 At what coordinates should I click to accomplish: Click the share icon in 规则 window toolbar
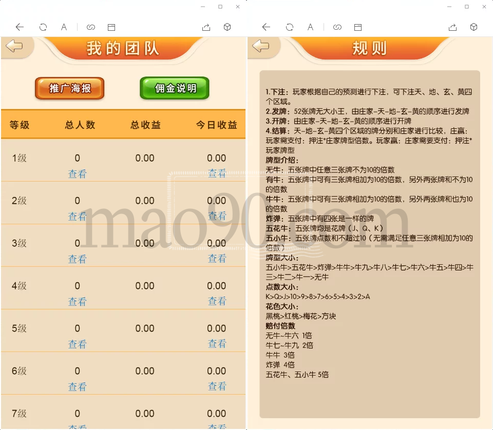click(x=452, y=27)
